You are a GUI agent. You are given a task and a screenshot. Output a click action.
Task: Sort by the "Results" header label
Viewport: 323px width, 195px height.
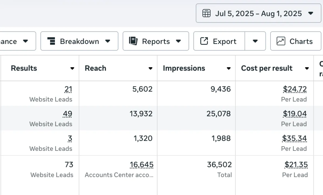[24, 68]
